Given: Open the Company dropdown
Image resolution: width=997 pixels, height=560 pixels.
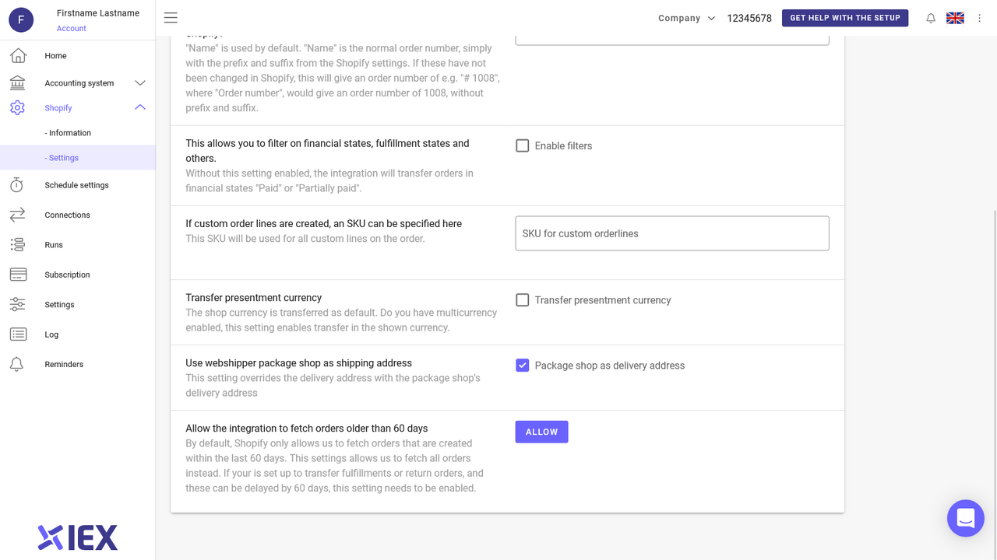Looking at the screenshot, I should [x=686, y=18].
